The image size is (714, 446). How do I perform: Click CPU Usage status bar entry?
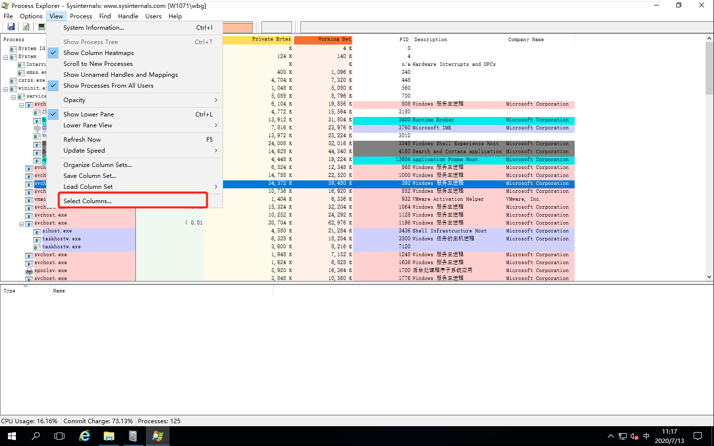click(x=30, y=421)
